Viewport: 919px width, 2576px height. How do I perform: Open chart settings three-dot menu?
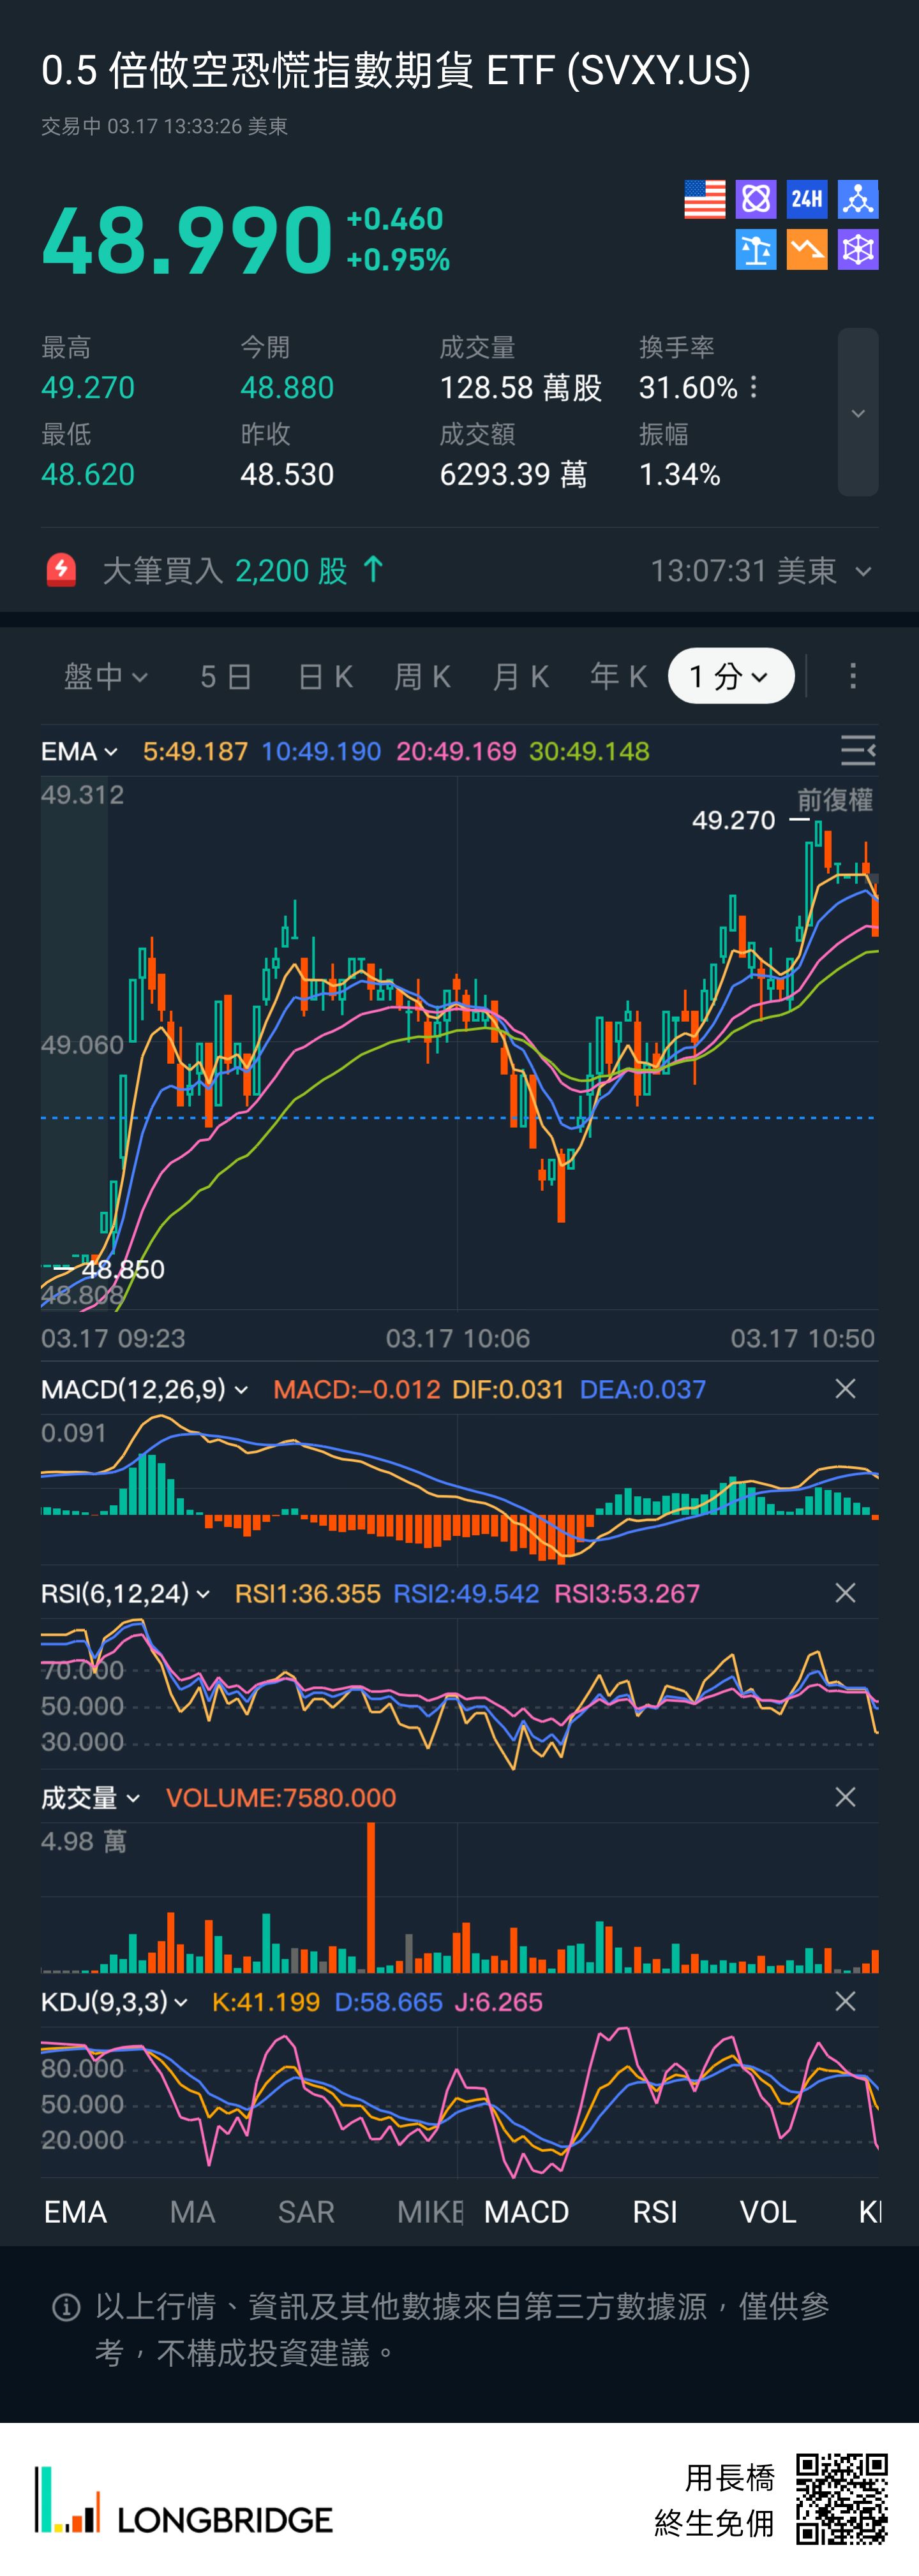(853, 677)
